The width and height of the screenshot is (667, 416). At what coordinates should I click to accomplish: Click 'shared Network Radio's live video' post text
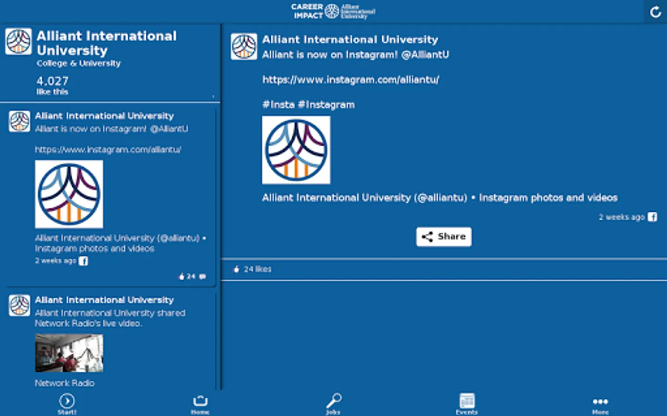[110, 318]
